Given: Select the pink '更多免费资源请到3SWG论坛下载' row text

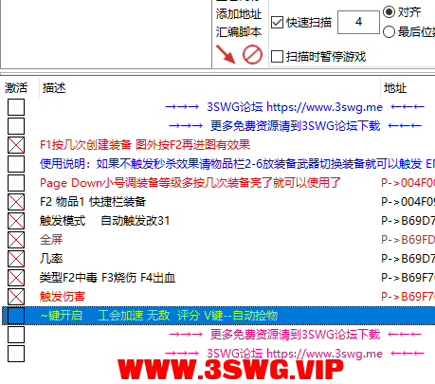Looking at the screenshot, I should click(x=295, y=335).
